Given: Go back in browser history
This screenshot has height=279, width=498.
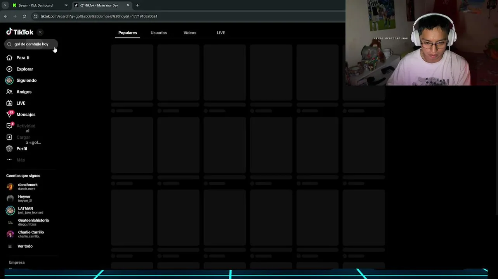Looking at the screenshot, I should point(5,16).
